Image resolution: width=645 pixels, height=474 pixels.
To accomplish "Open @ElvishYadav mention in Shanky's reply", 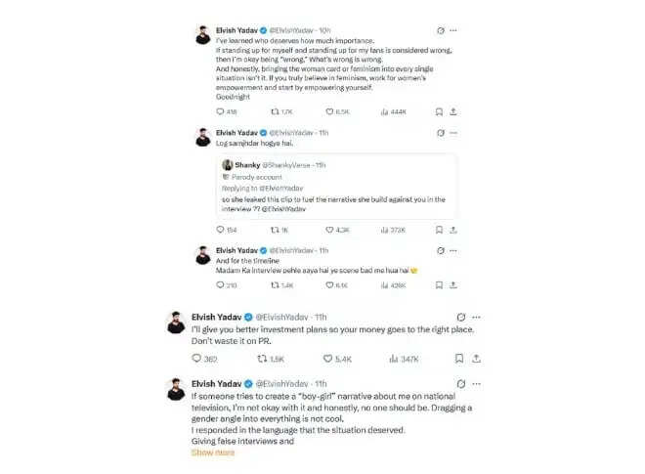I will click(283, 209).
